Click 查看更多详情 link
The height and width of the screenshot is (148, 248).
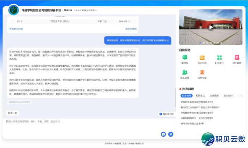pyautogui.click(x=16, y=29)
